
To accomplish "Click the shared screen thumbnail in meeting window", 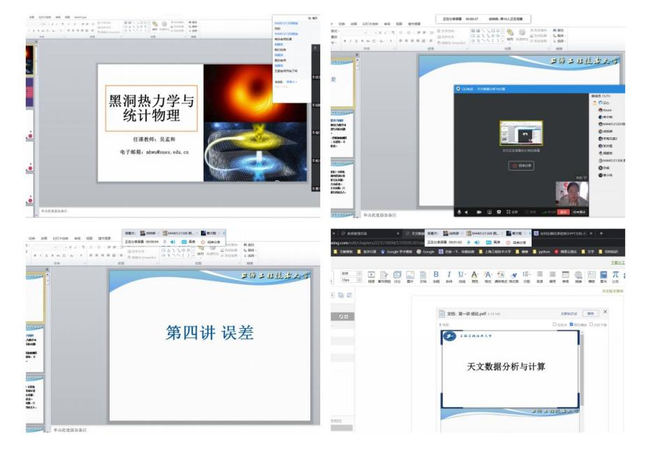I will coord(520,132).
